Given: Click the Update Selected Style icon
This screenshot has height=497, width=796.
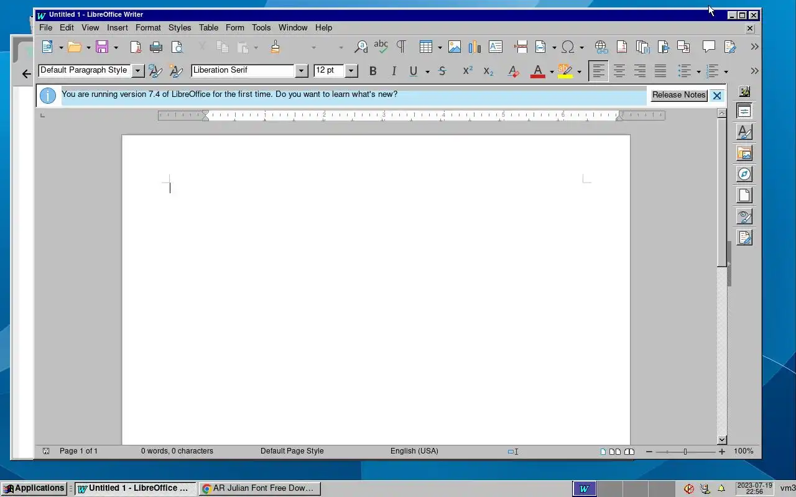Looking at the screenshot, I should pos(155,71).
